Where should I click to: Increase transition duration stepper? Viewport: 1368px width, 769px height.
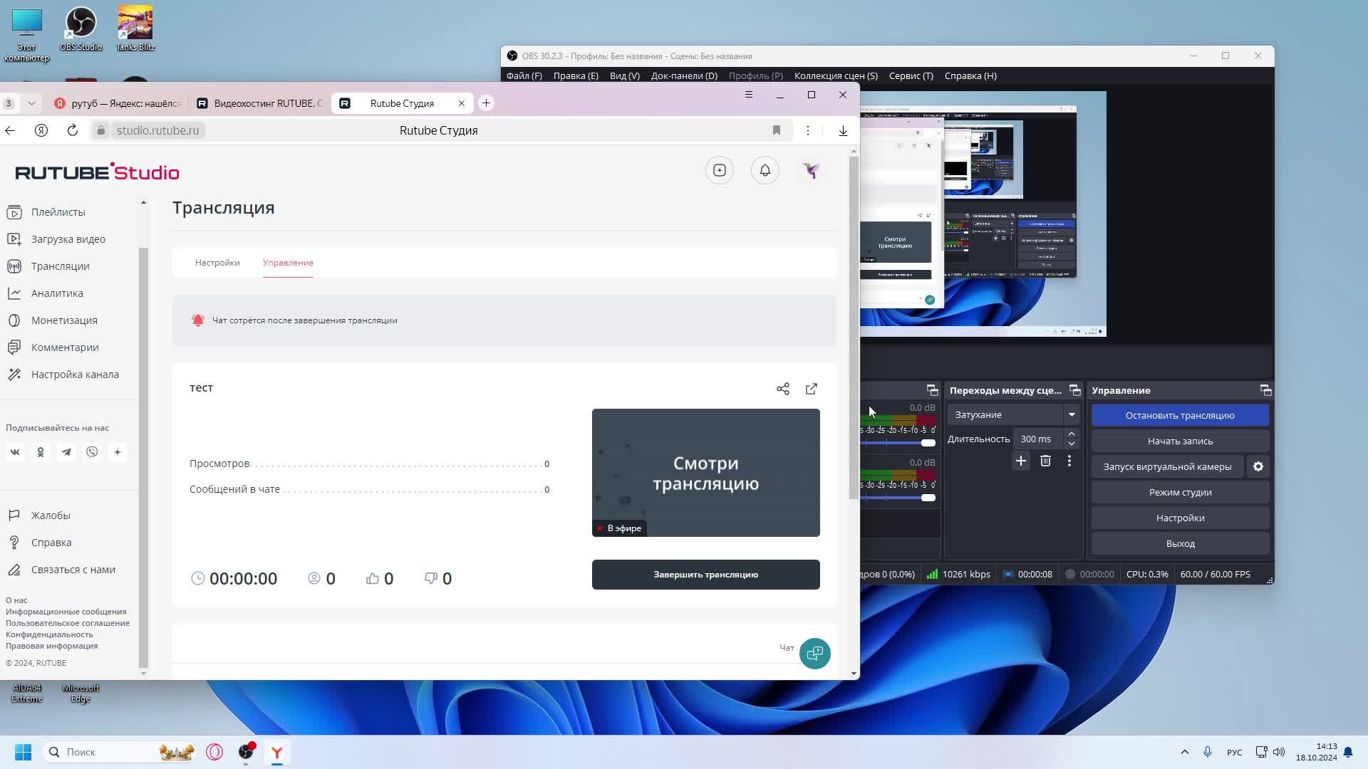point(1071,434)
